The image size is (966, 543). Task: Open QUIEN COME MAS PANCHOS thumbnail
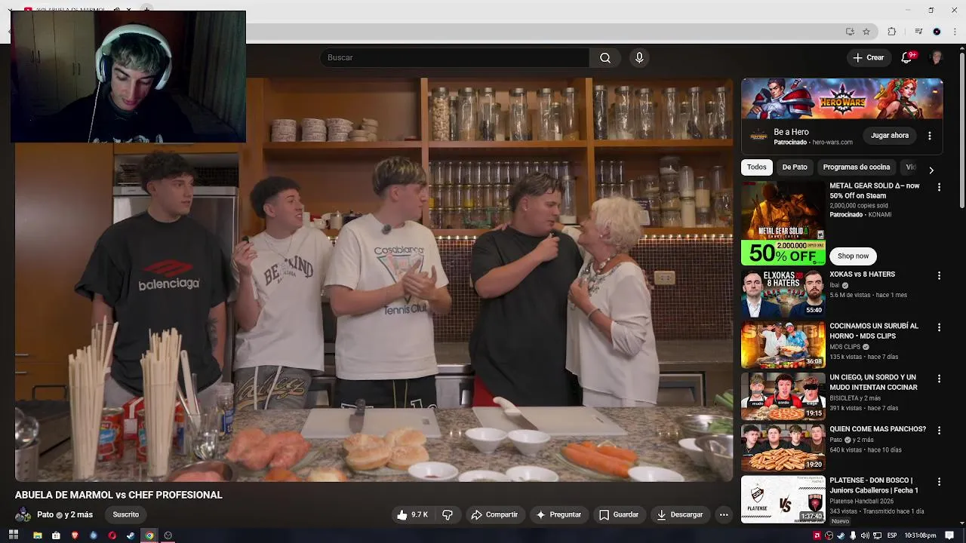pos(783,447)
